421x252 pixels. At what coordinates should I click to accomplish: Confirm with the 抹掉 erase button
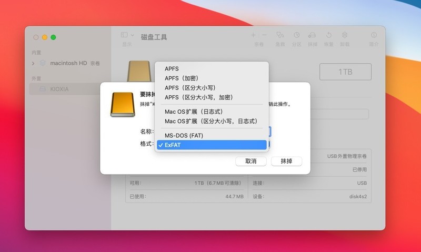click(286, 161)
